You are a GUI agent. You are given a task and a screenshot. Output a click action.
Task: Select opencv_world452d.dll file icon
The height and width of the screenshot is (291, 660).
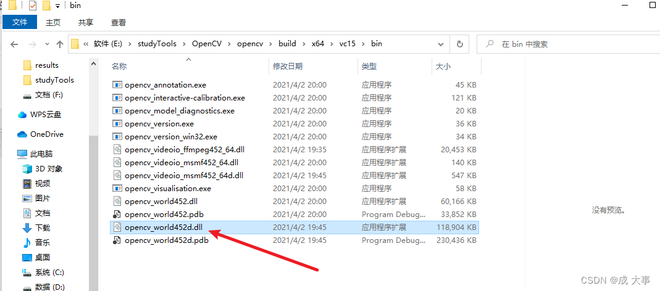(117, 227)
